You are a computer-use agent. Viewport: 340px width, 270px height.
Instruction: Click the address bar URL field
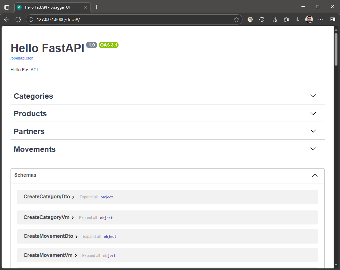[134, 19]
